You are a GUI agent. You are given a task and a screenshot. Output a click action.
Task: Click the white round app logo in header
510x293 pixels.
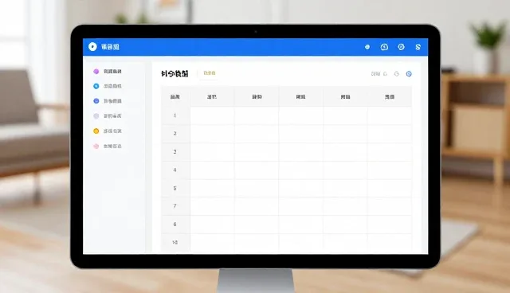92,47
